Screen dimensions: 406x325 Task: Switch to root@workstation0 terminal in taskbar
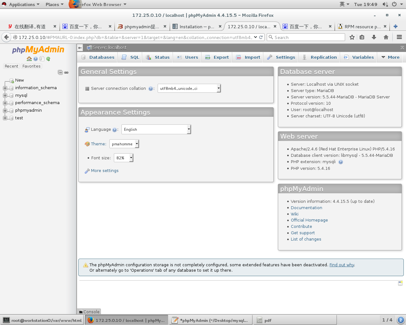point(42,320)
